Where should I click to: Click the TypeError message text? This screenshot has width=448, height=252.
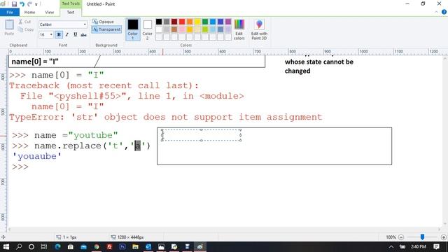tap(166, 117)
